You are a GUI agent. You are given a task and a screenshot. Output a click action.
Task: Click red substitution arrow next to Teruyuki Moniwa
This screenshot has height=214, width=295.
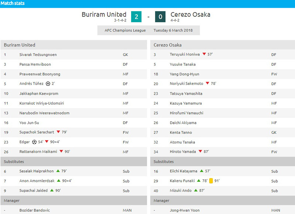point(204,54)
